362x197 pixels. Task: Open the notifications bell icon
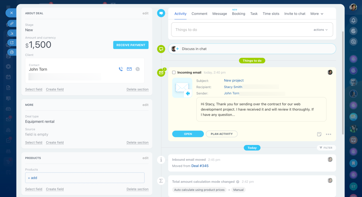[x=353, y=20]
